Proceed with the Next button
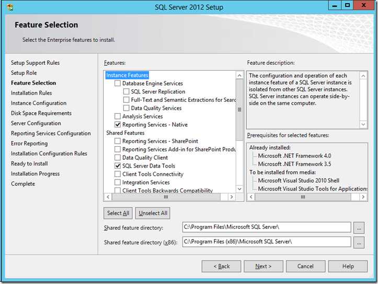The width and height of the screenshot is (378, 284). 264,266
